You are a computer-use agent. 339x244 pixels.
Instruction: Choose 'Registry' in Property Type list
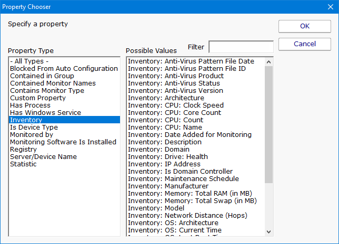point(24,150)
